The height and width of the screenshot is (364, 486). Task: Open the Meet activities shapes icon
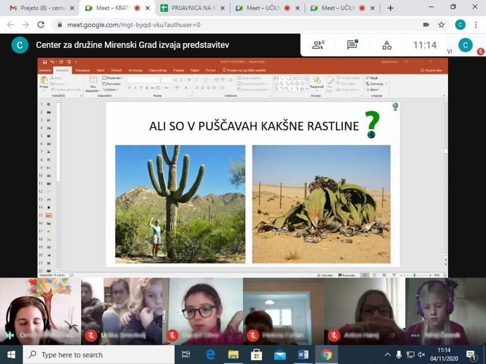pyautogui.click(x=387, y=45)
